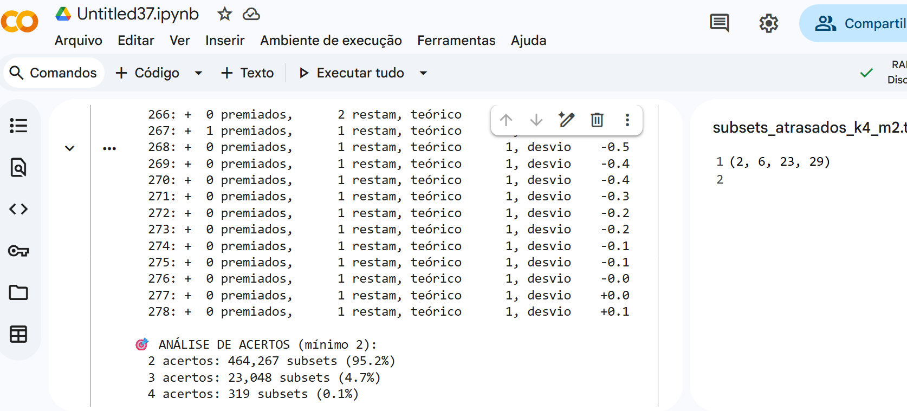This screenshot has width=907, height=411.
Task: Open the Ambiente de execução menu
Action: pyautogui.click(x=331, y=41)
